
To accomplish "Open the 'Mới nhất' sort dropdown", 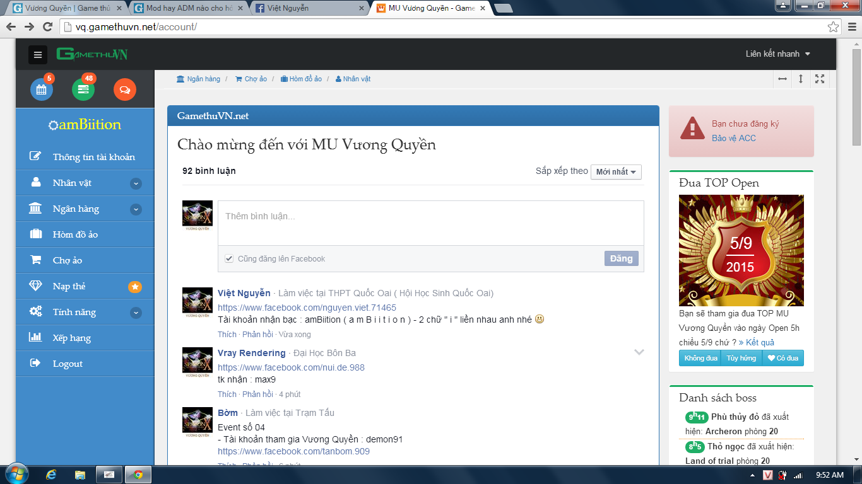I will [x=616, y=172].
